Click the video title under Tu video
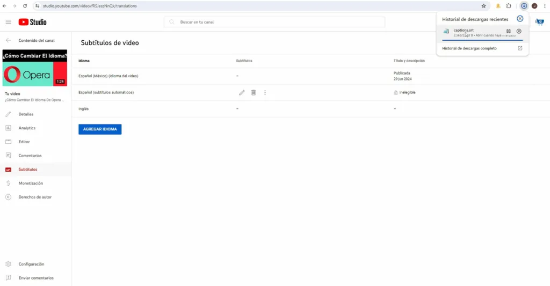This screenshot has height=286, width=550. [34, 100]
